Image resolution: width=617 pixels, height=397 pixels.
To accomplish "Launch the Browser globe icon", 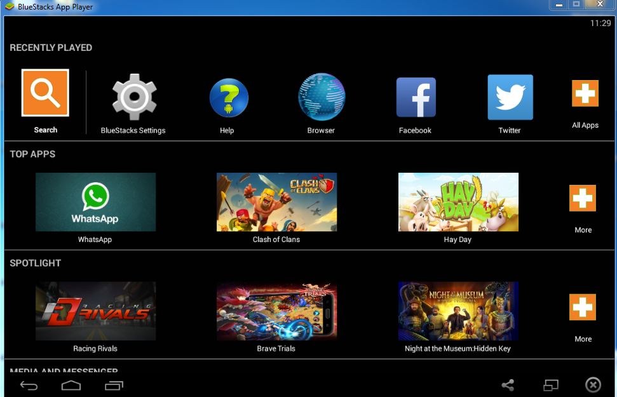I will pyautogui.click(x=322, y=97).
